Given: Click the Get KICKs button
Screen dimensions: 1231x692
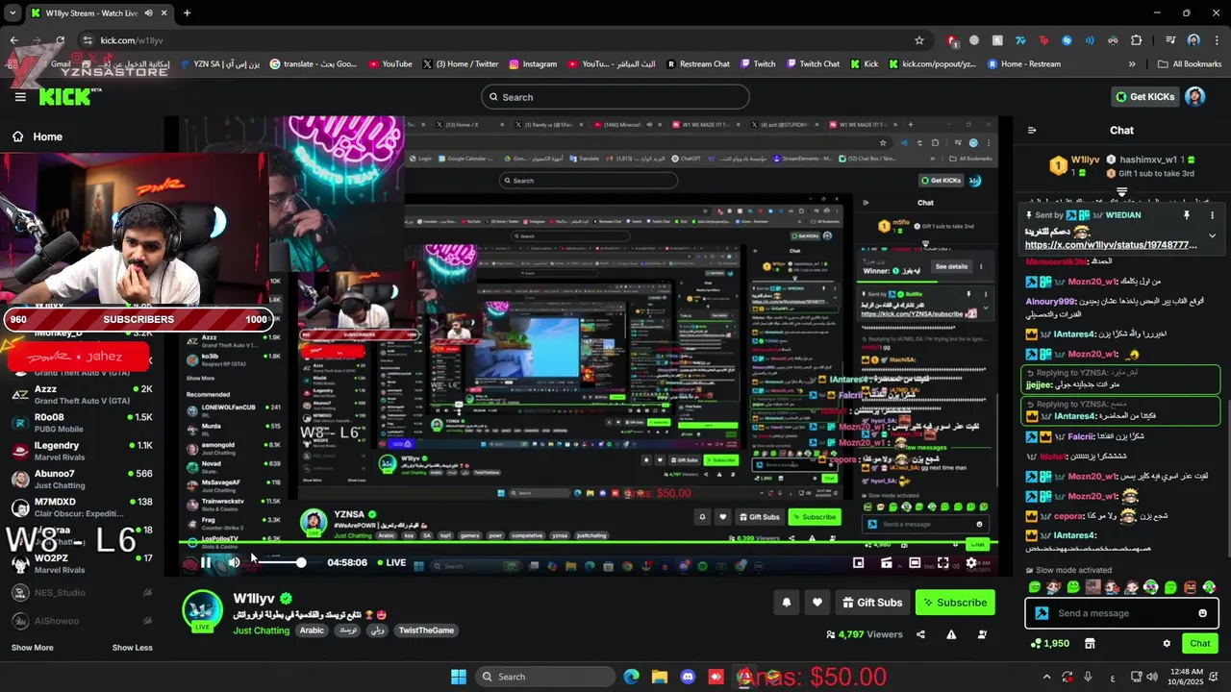Looking at the screenshot, I should [x=1144, y=97].
